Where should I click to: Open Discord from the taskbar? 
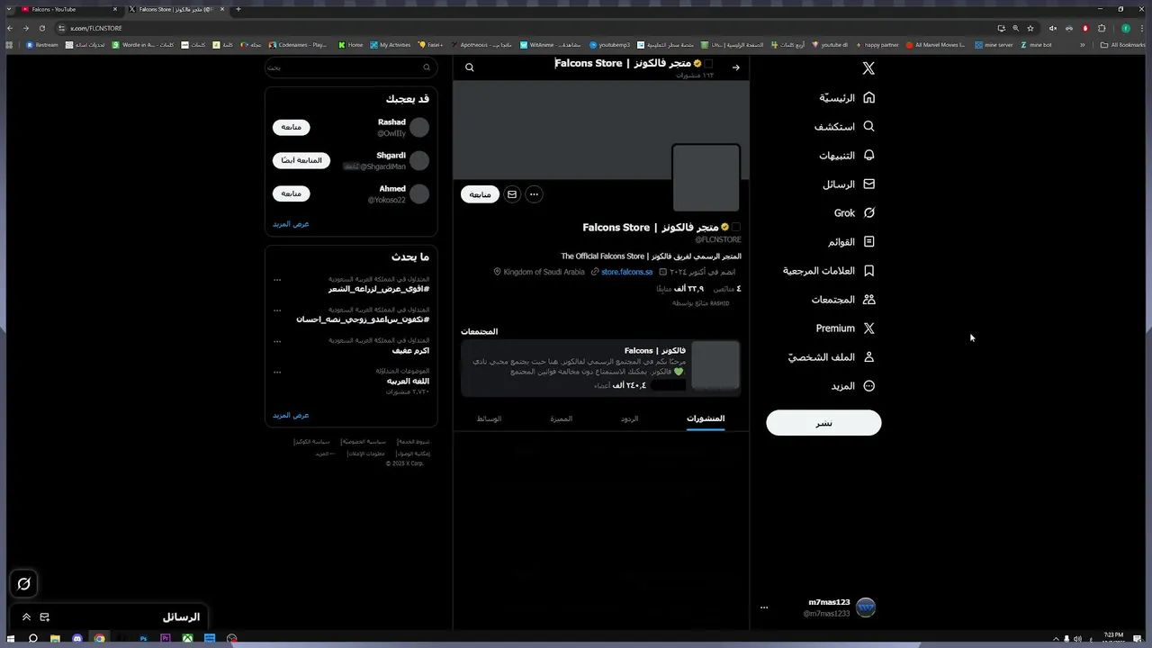77,638
